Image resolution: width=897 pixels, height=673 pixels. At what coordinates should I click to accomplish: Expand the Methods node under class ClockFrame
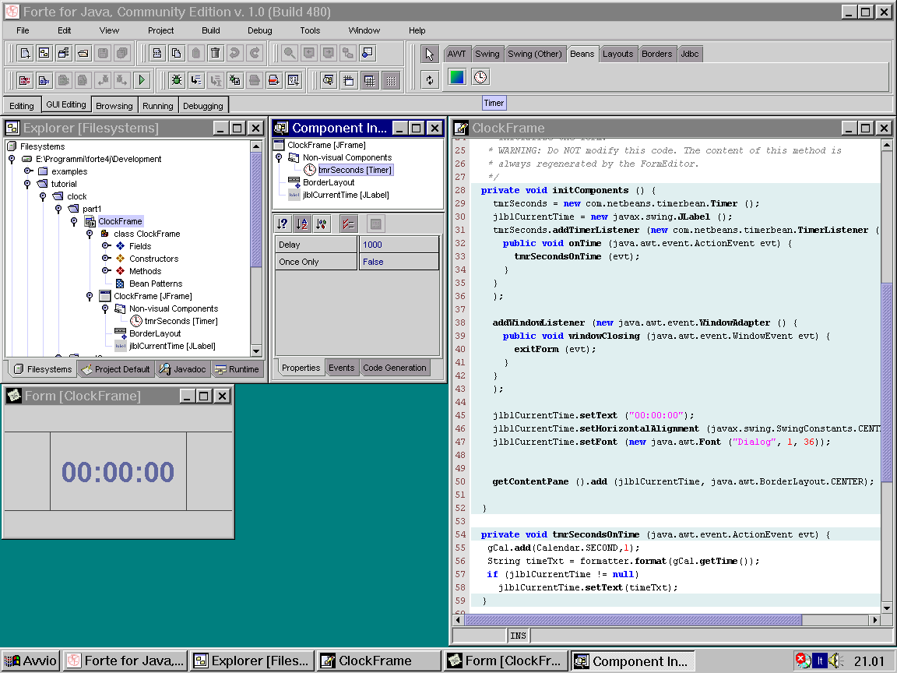coord(105,271)
